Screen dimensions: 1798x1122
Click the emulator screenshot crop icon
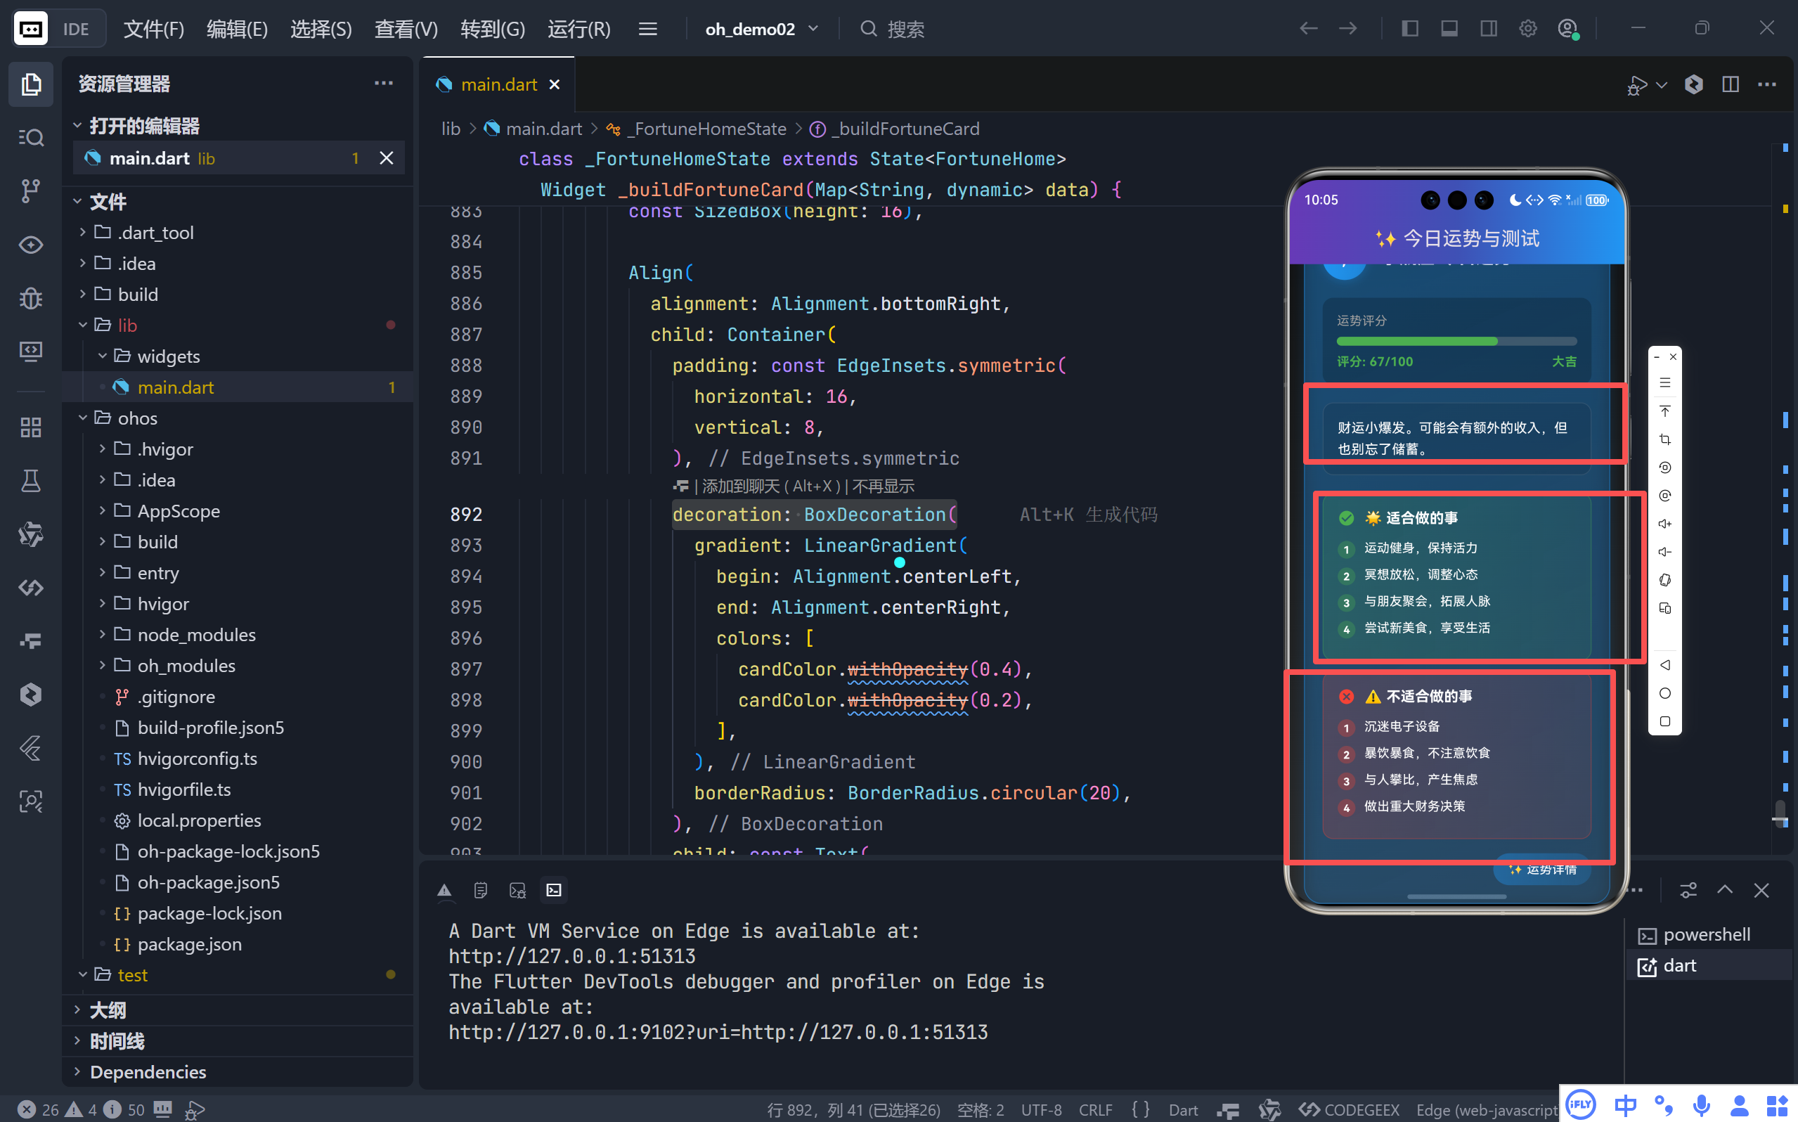tap(1665, 439)
